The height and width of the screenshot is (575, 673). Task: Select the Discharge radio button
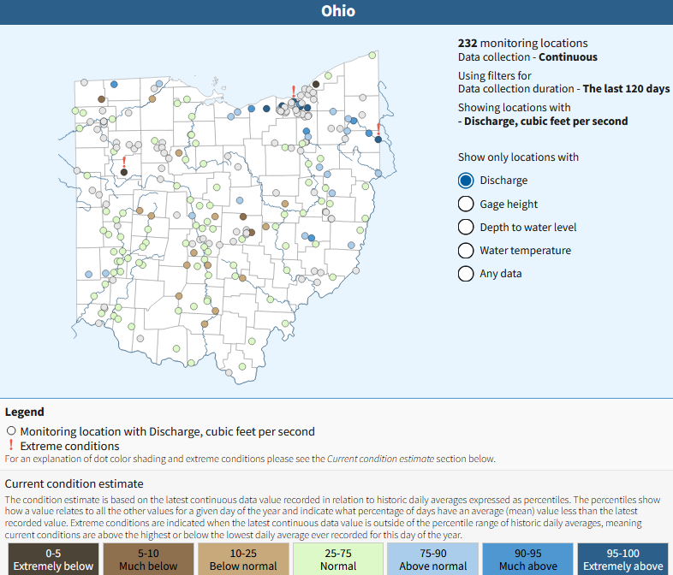coord(466,181)
